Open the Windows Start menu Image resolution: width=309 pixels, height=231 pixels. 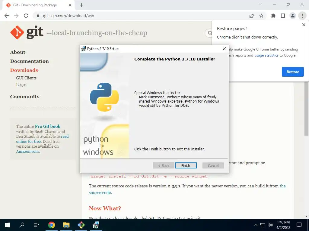point(7,225)
